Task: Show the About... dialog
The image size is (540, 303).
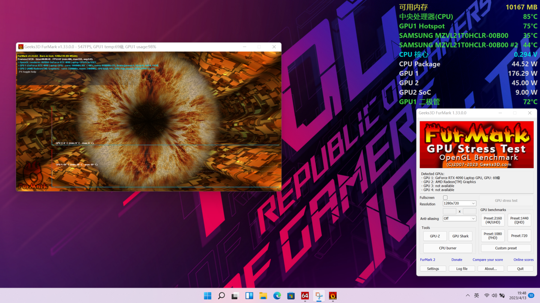Action: point(490,269)
